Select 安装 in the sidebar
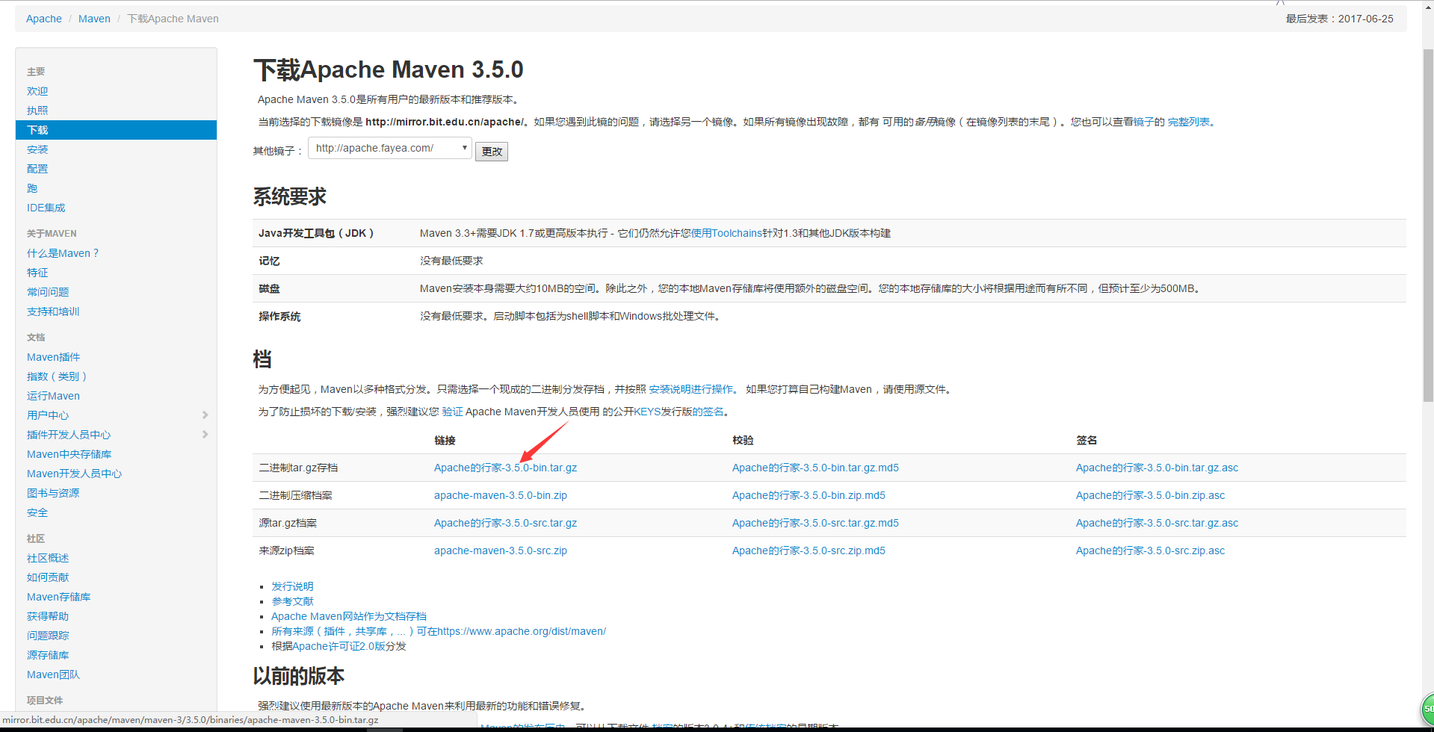 [37, 149]
